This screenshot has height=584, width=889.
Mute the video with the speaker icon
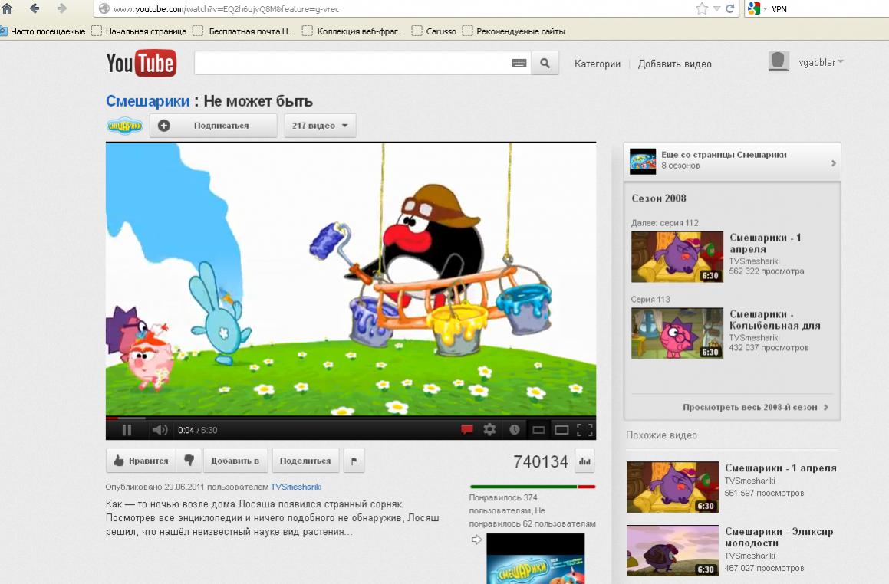tap(160, 430)
